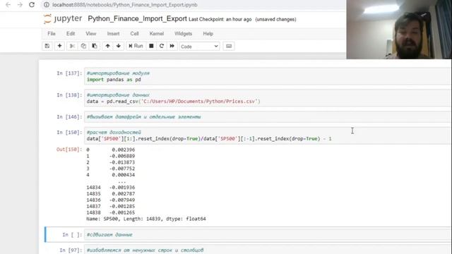Click code cell In [146]
This screenshot has width=452, height=254.
[x=268, y=116]
